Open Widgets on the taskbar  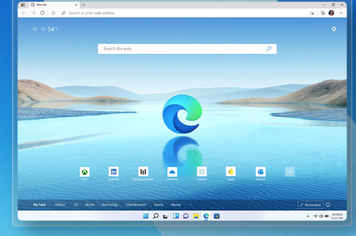click(x=176, y=216)
